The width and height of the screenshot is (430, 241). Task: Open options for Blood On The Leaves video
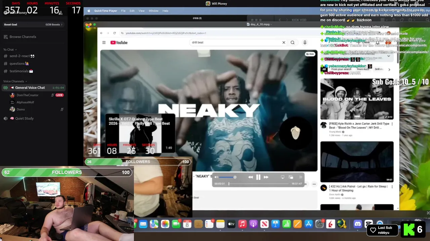coord(392,124)
